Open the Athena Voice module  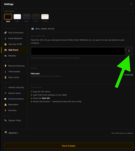[14, 93]
